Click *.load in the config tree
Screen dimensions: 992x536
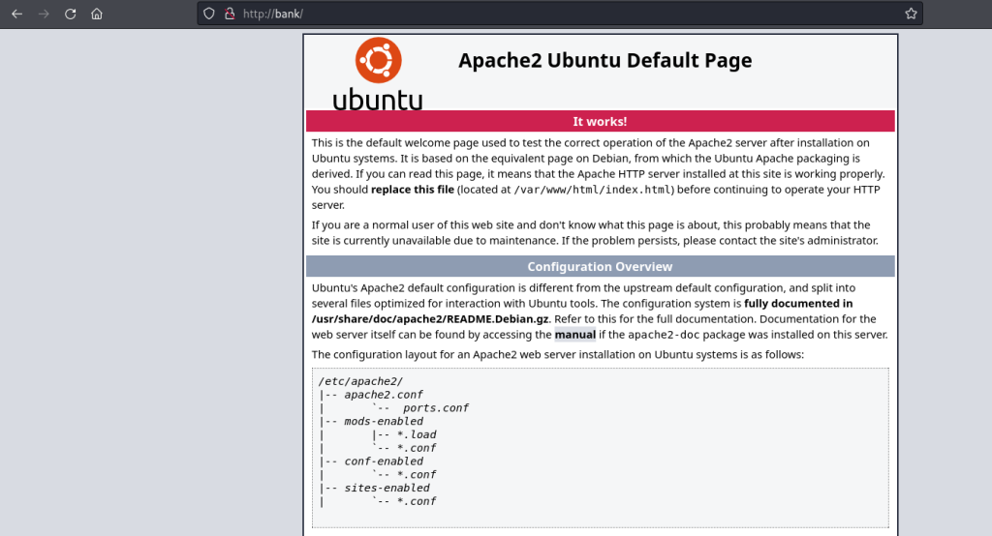click(417, 434)
